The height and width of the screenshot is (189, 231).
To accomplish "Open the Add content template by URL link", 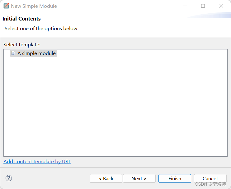I will (37, 162).
